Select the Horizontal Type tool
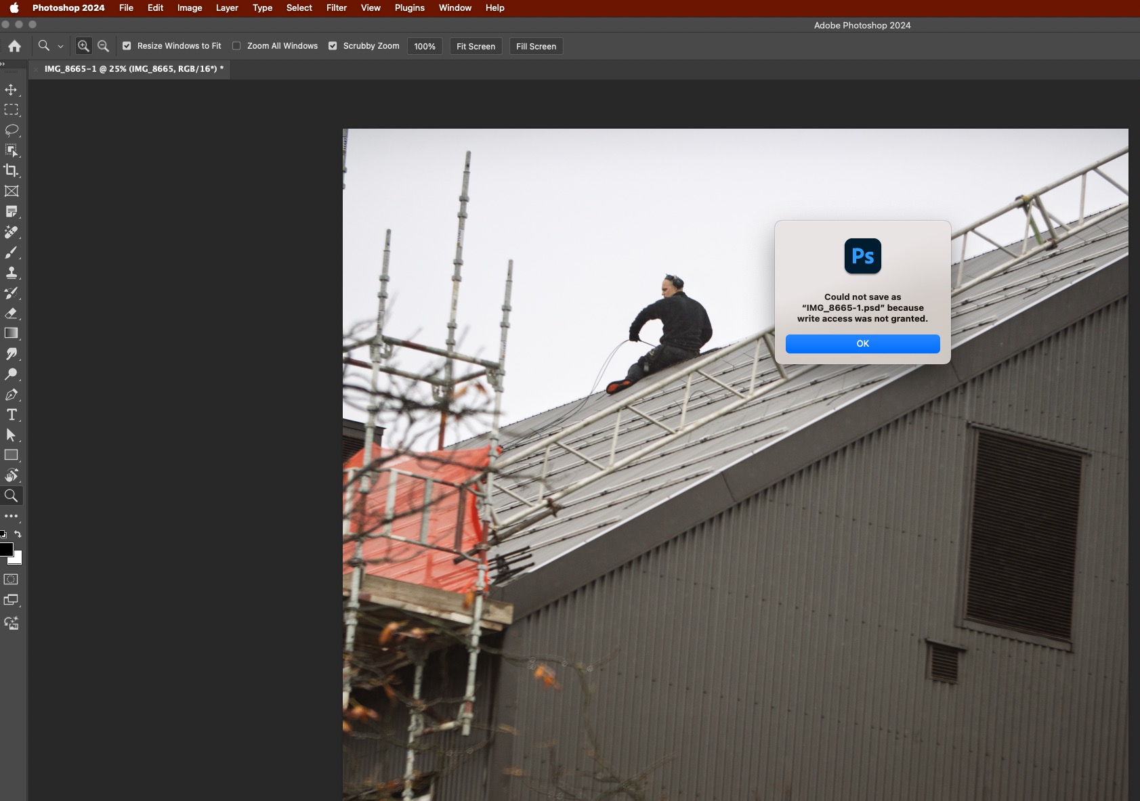1140x801 pixels. coord(11,415)
